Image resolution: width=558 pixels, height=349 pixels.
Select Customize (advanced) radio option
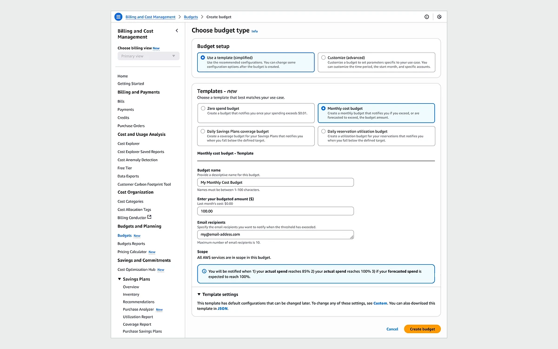[376, 62]
